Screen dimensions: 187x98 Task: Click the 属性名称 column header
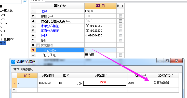[x=60, y=6]
